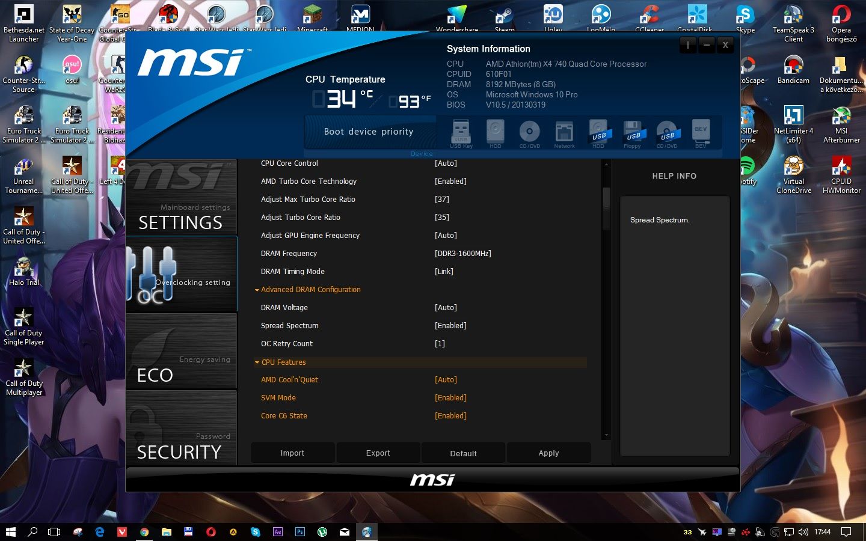The image size is (866, 541).
Task: Select the Virtual CloneDrive desktop icon
Action: coord(793,176)
